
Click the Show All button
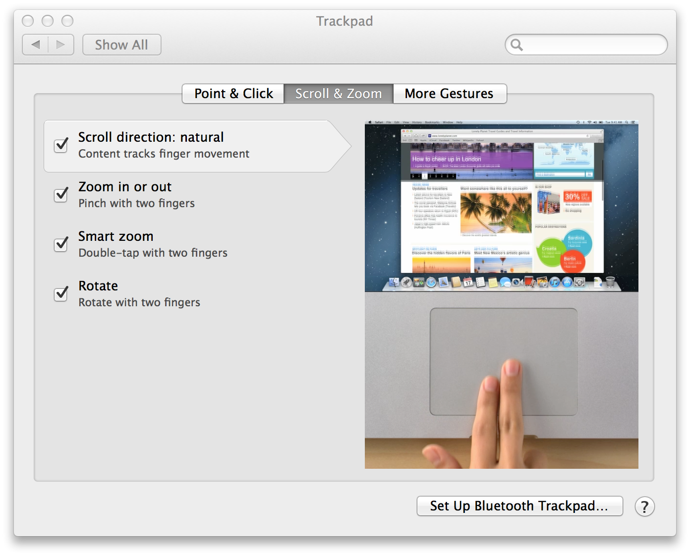121,45
